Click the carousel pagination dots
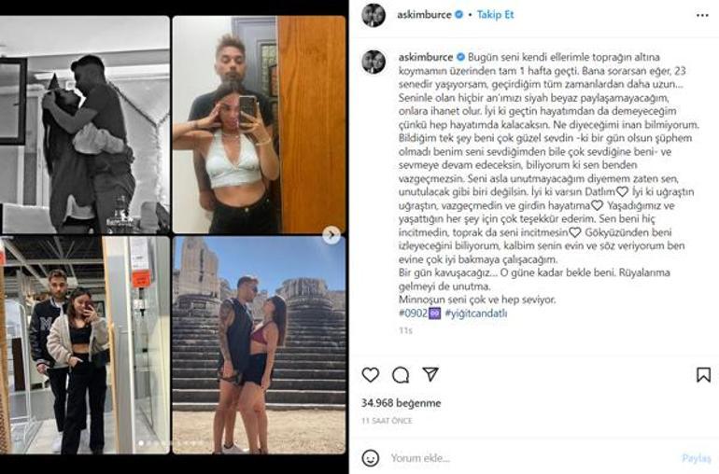The width and height of the screenshot is (719, 474). pyautogui.click(x=171, y=443)
